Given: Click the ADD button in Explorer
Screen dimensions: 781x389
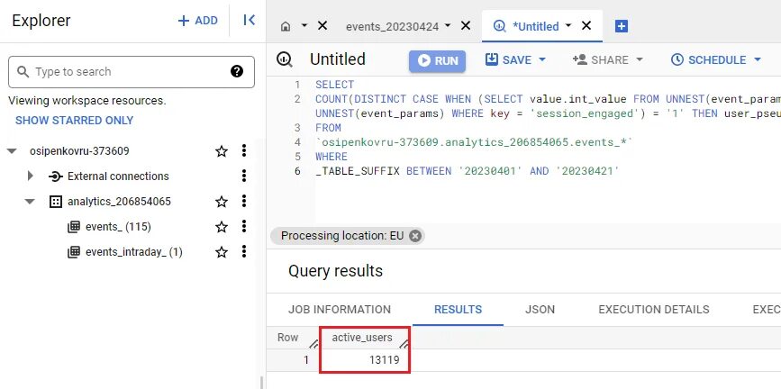Looking at the screenshot, I should pos(198,21).
